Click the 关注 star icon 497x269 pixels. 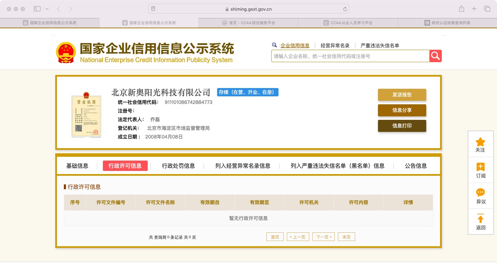click(480, 142)
